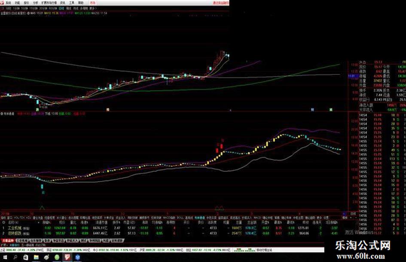Open the 报价 menu
This screenshot has height=262, width=406.
26,3
